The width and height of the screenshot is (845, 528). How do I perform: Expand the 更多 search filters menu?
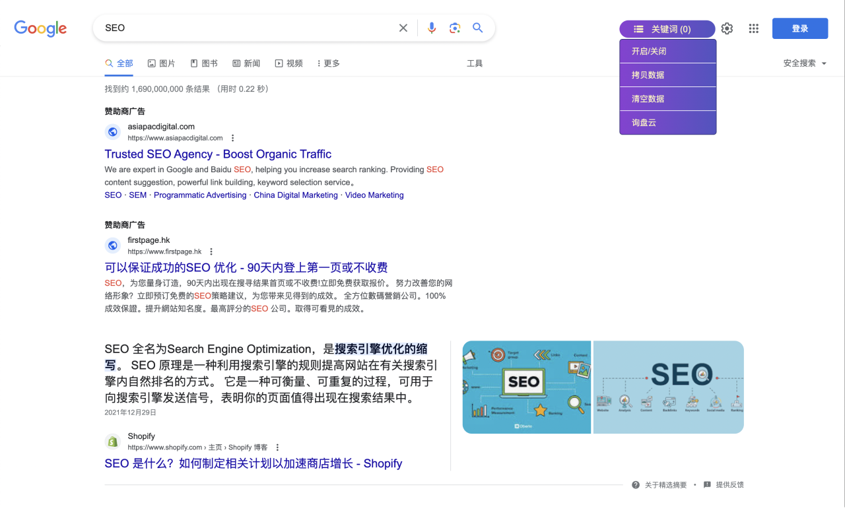328,63
